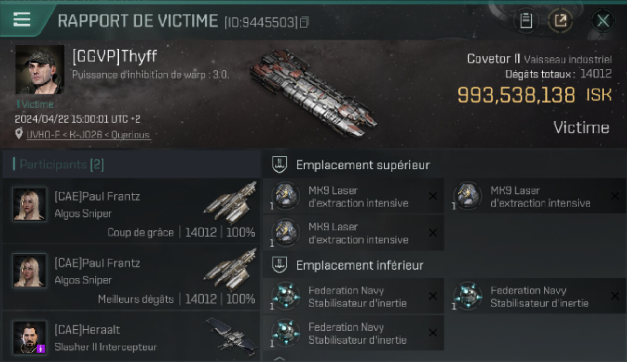Dismiss the right-column MK9 Laser module
Viewport: 627px width, 362px height.
pyautogui.click(x=615, y=196)
